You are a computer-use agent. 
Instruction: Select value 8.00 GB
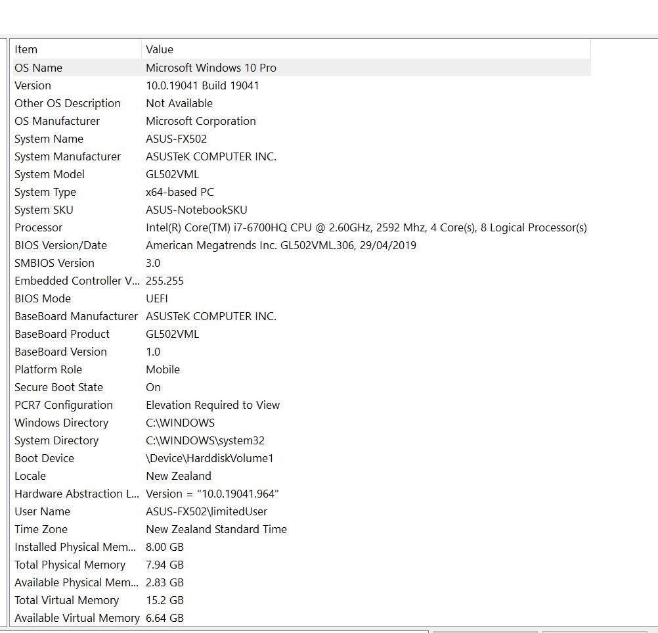click(165, 547)
